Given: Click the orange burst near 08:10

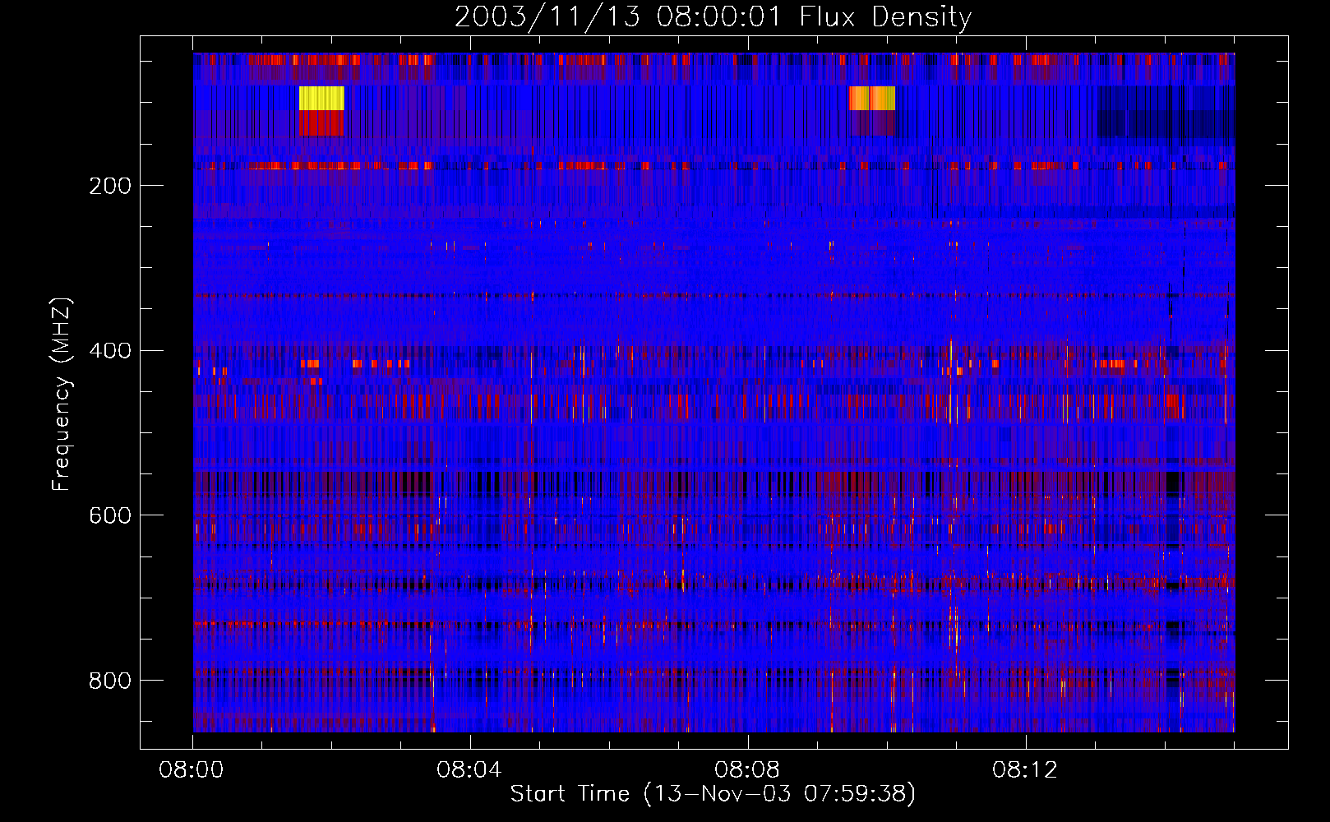Looking at the screenshot, I should coord(872,99).
